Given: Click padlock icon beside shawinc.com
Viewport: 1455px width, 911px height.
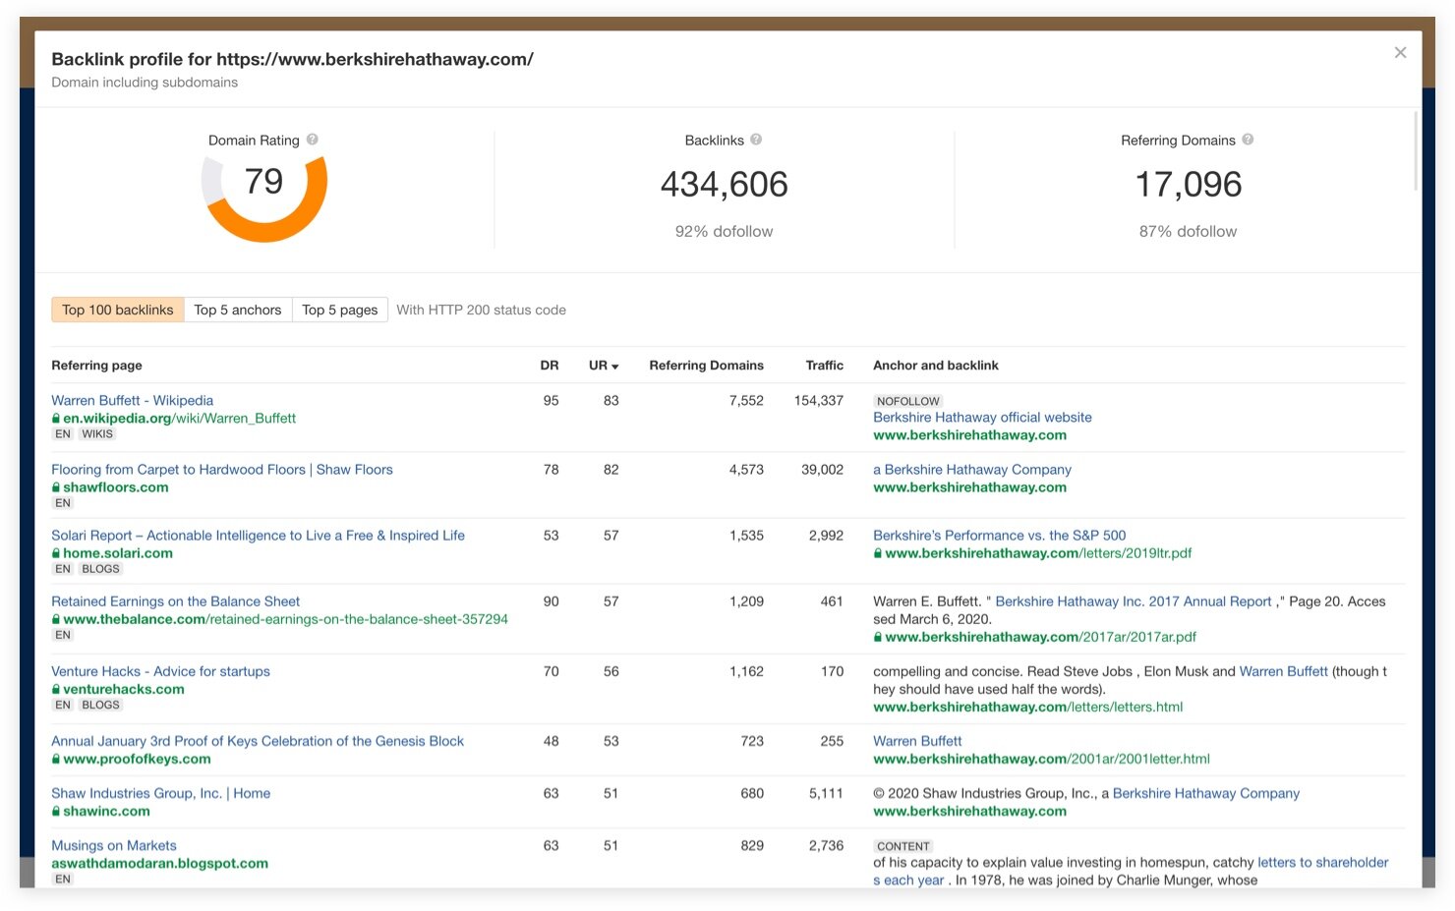Looking at the screenshot, I should point(56,812).
